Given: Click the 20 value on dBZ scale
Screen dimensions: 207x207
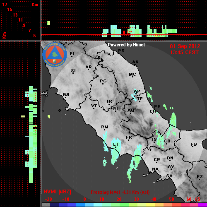Looking at the screenshot, I should (119, 199).
